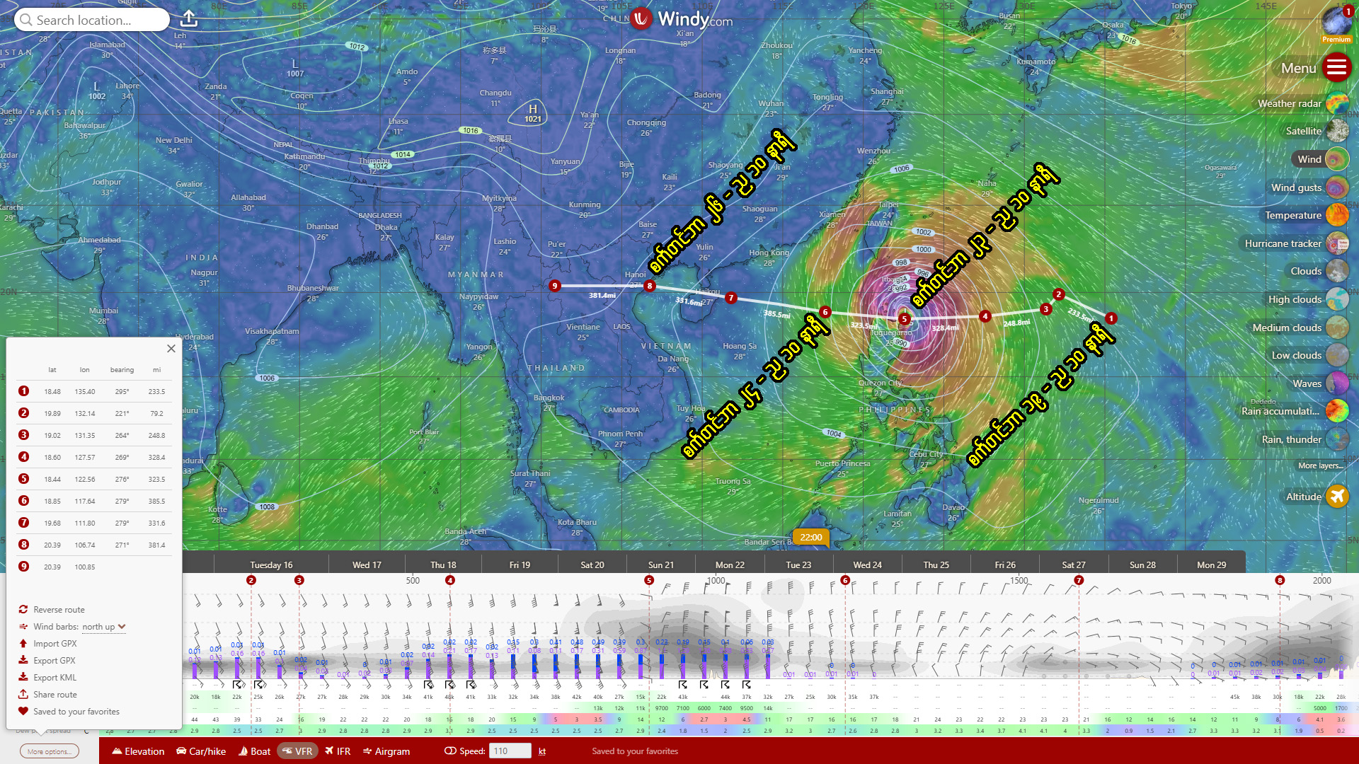Switch to Satellite layer icon
The height and width of the screenshot is (764, 1359).
coord(1337,131)
